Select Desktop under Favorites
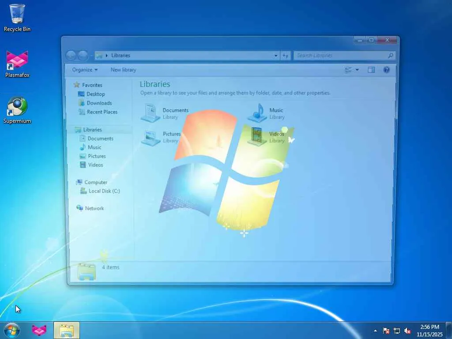This screenshot has width=452, height=339. pyautogui.click(x=91, y=94)
